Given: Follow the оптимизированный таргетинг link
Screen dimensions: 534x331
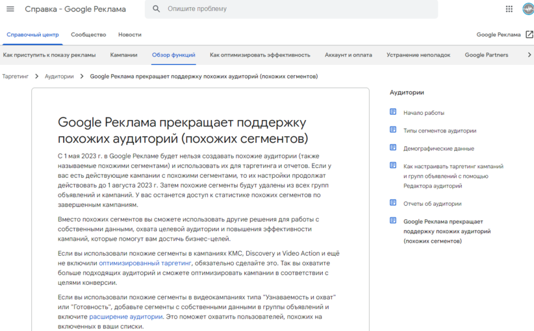Looking at the screenshot, I should 145,263.
